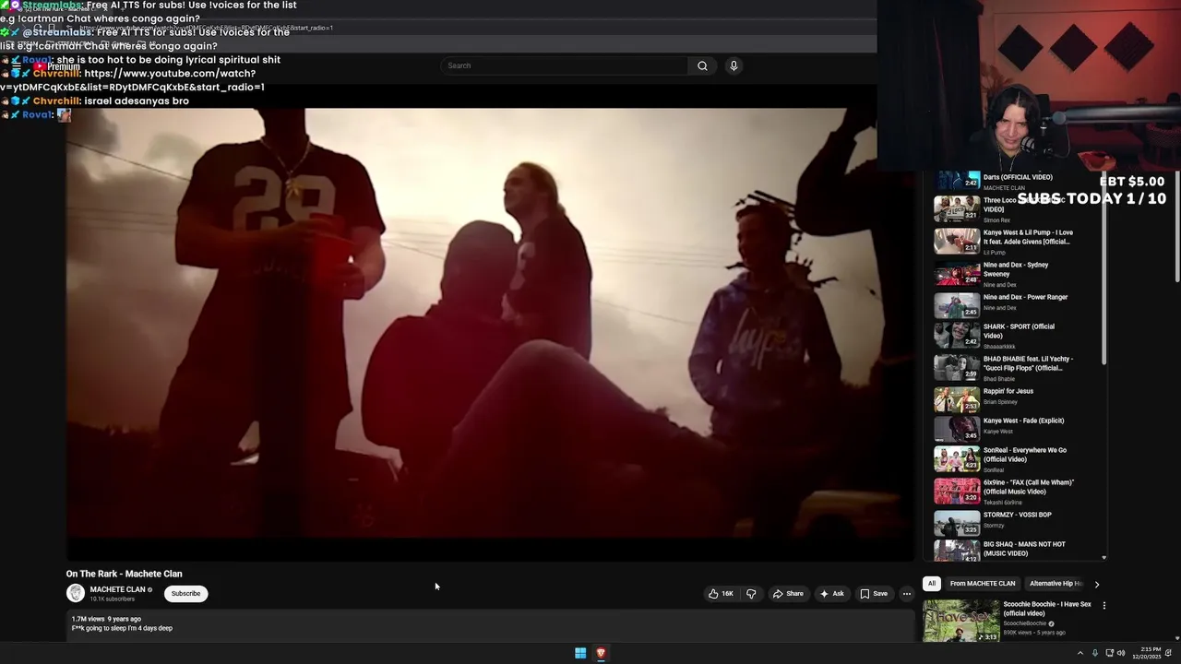
Task: Select the From MACHETE CLAN chip
Action: coord(983,584)
